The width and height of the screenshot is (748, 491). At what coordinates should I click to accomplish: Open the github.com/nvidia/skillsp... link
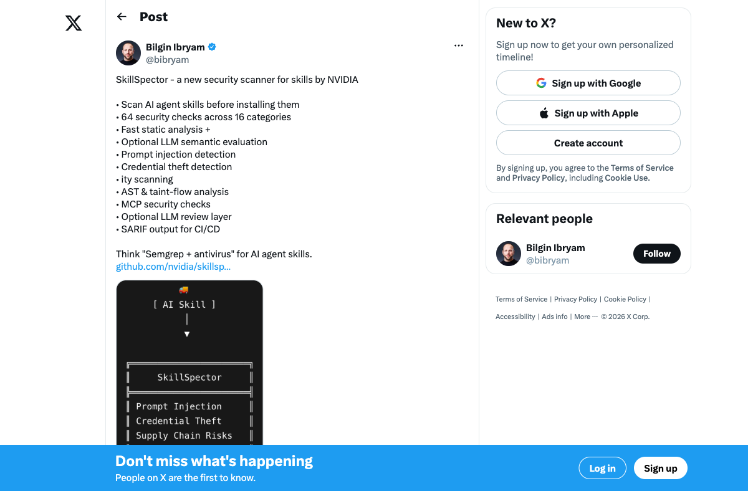pyautogui.click(x=173, y=267)
